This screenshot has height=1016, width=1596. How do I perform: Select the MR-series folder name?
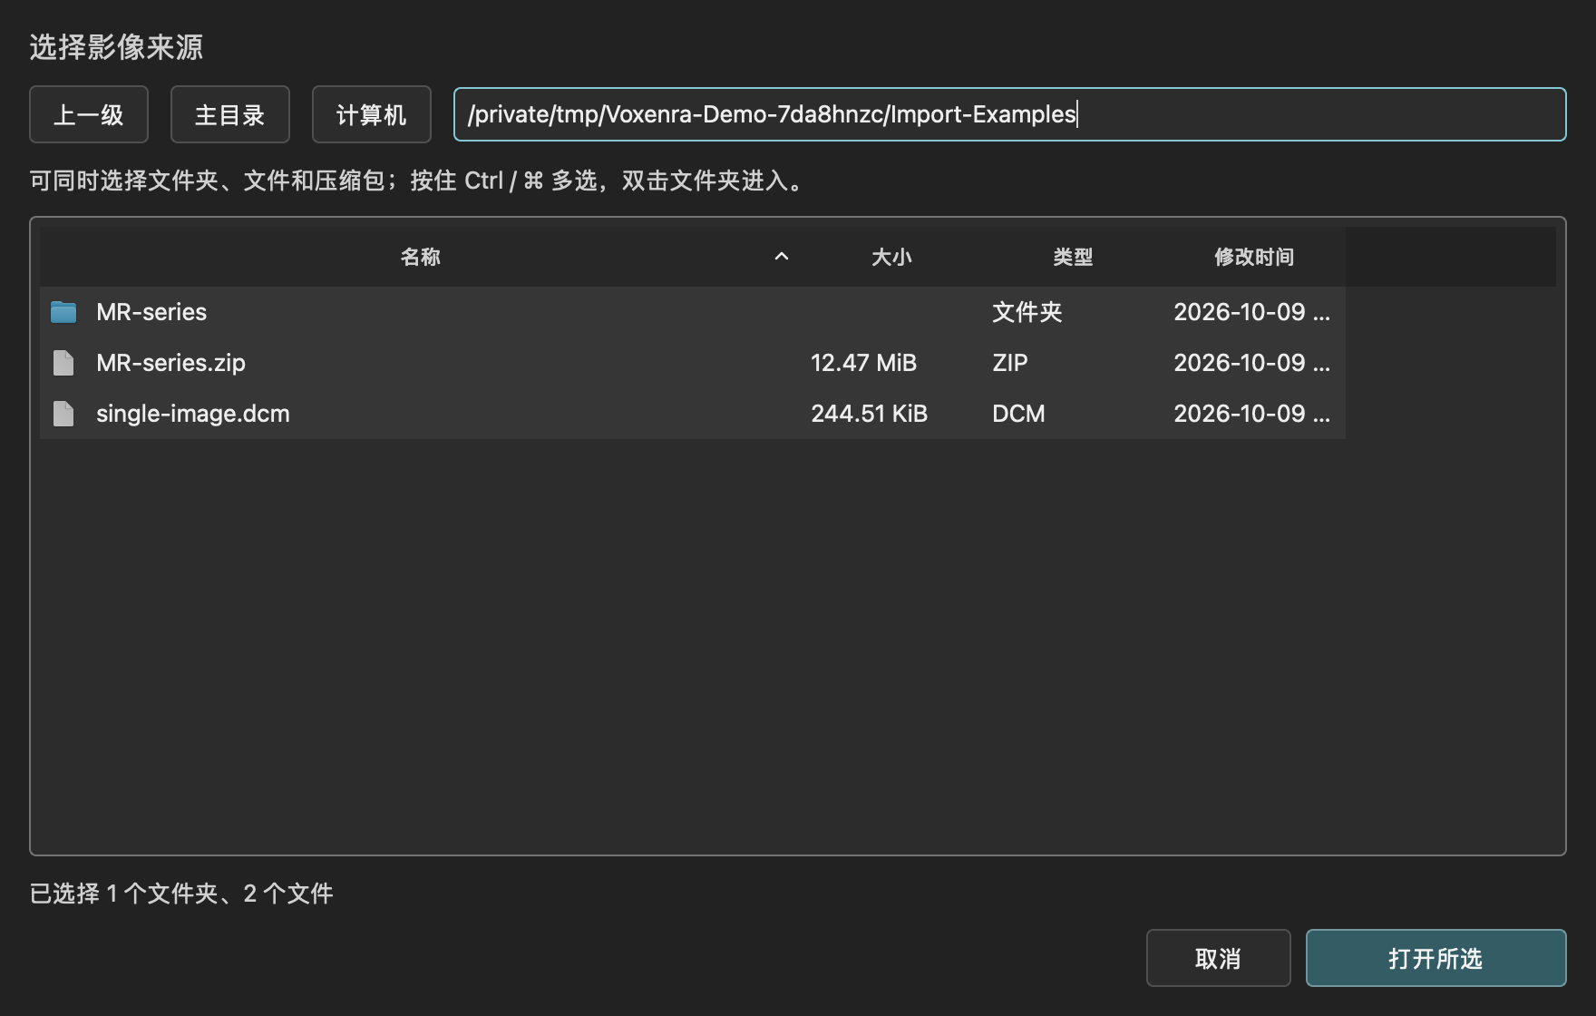[151, 312]
